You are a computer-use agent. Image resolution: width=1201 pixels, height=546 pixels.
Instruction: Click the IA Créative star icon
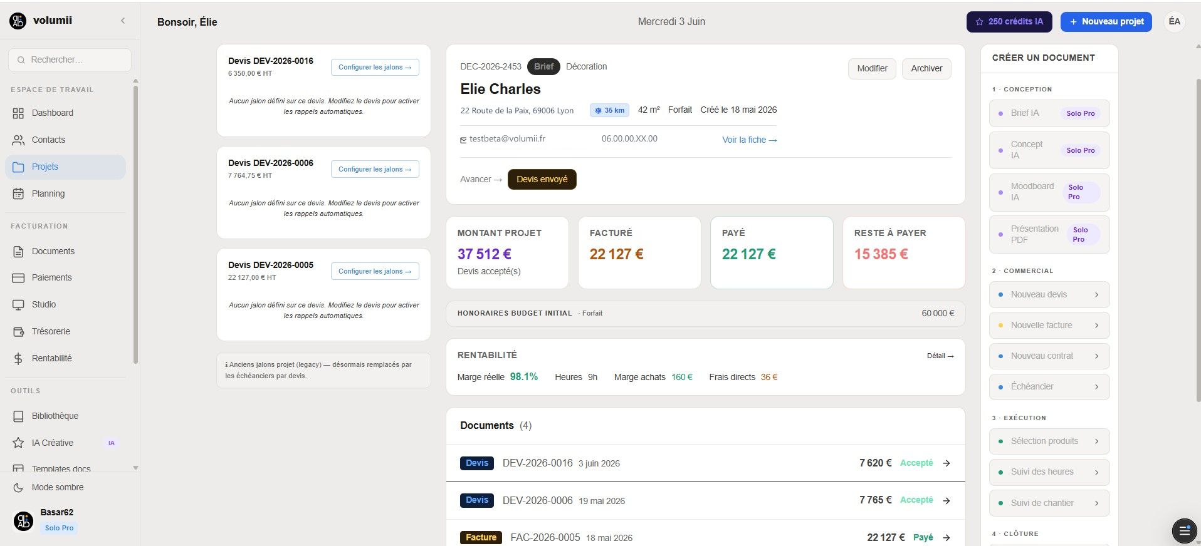[18, 443]
